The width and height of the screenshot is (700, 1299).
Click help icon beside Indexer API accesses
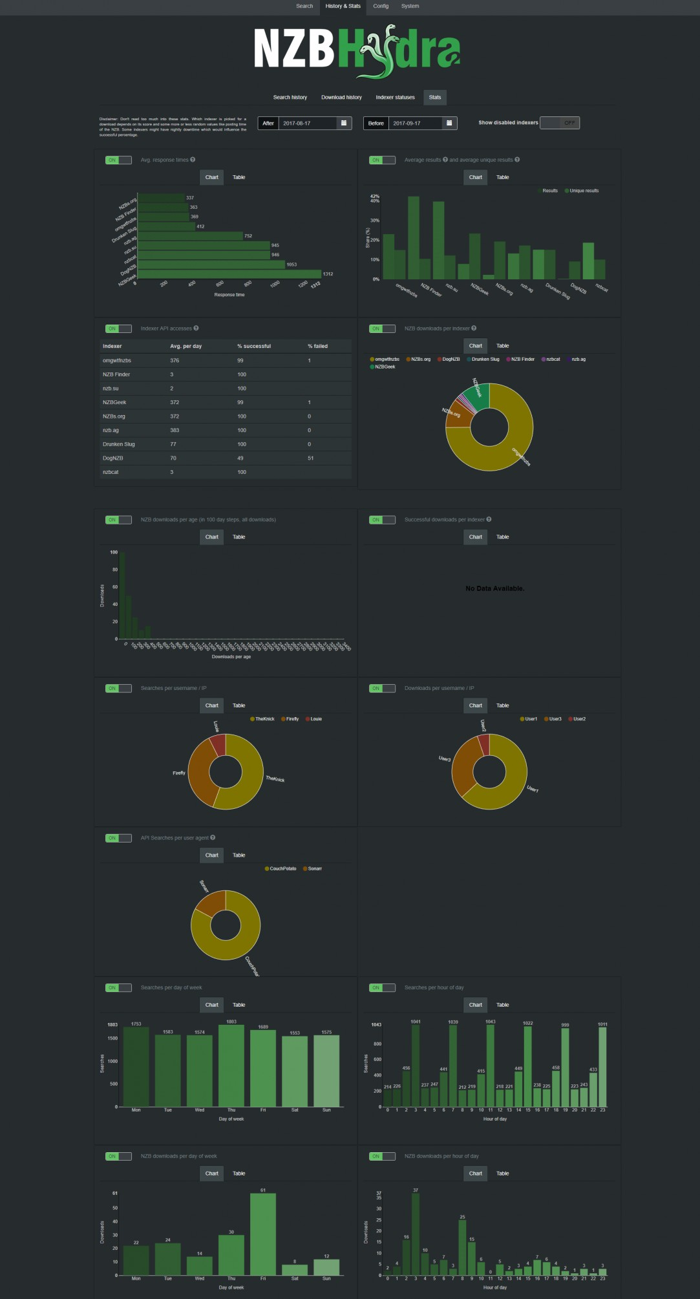point(196,328)
